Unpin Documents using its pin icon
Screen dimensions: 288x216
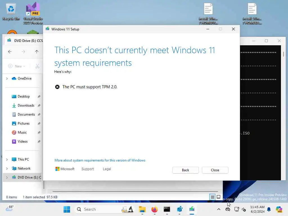point(39,114)
